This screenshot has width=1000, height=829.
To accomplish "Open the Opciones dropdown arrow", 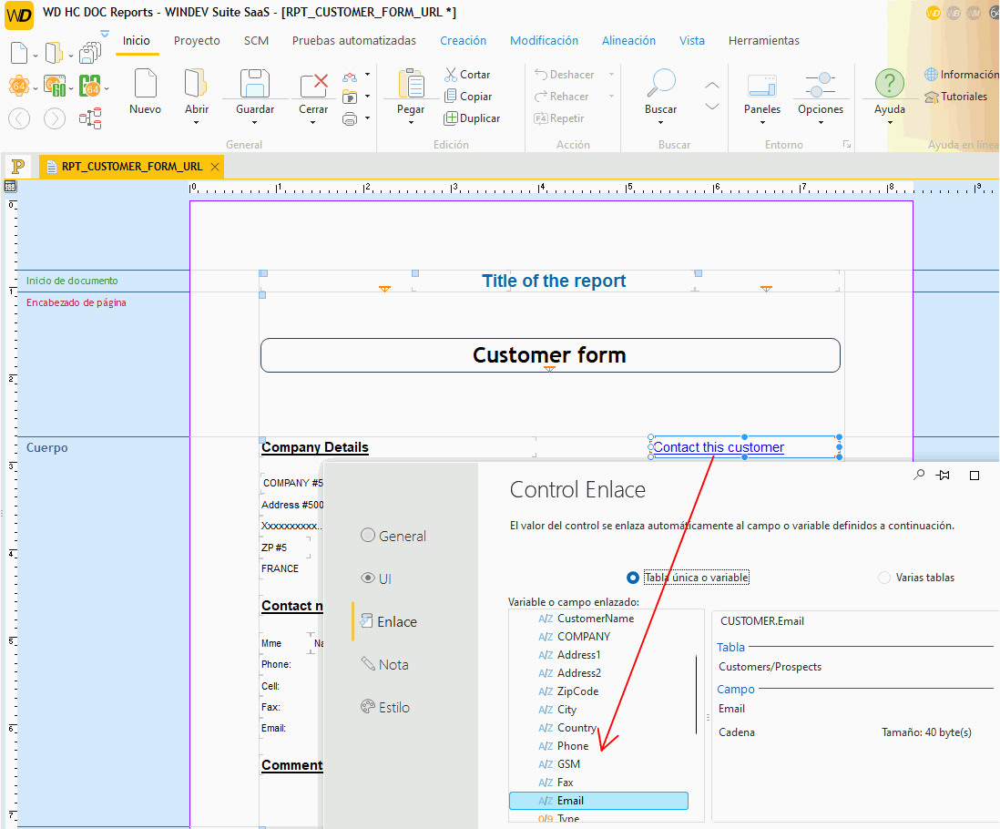I will 821,122.
